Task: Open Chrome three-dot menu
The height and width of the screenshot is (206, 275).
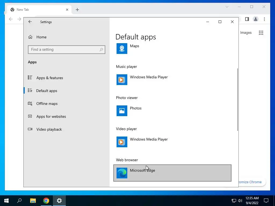Action: coord(264,19)
